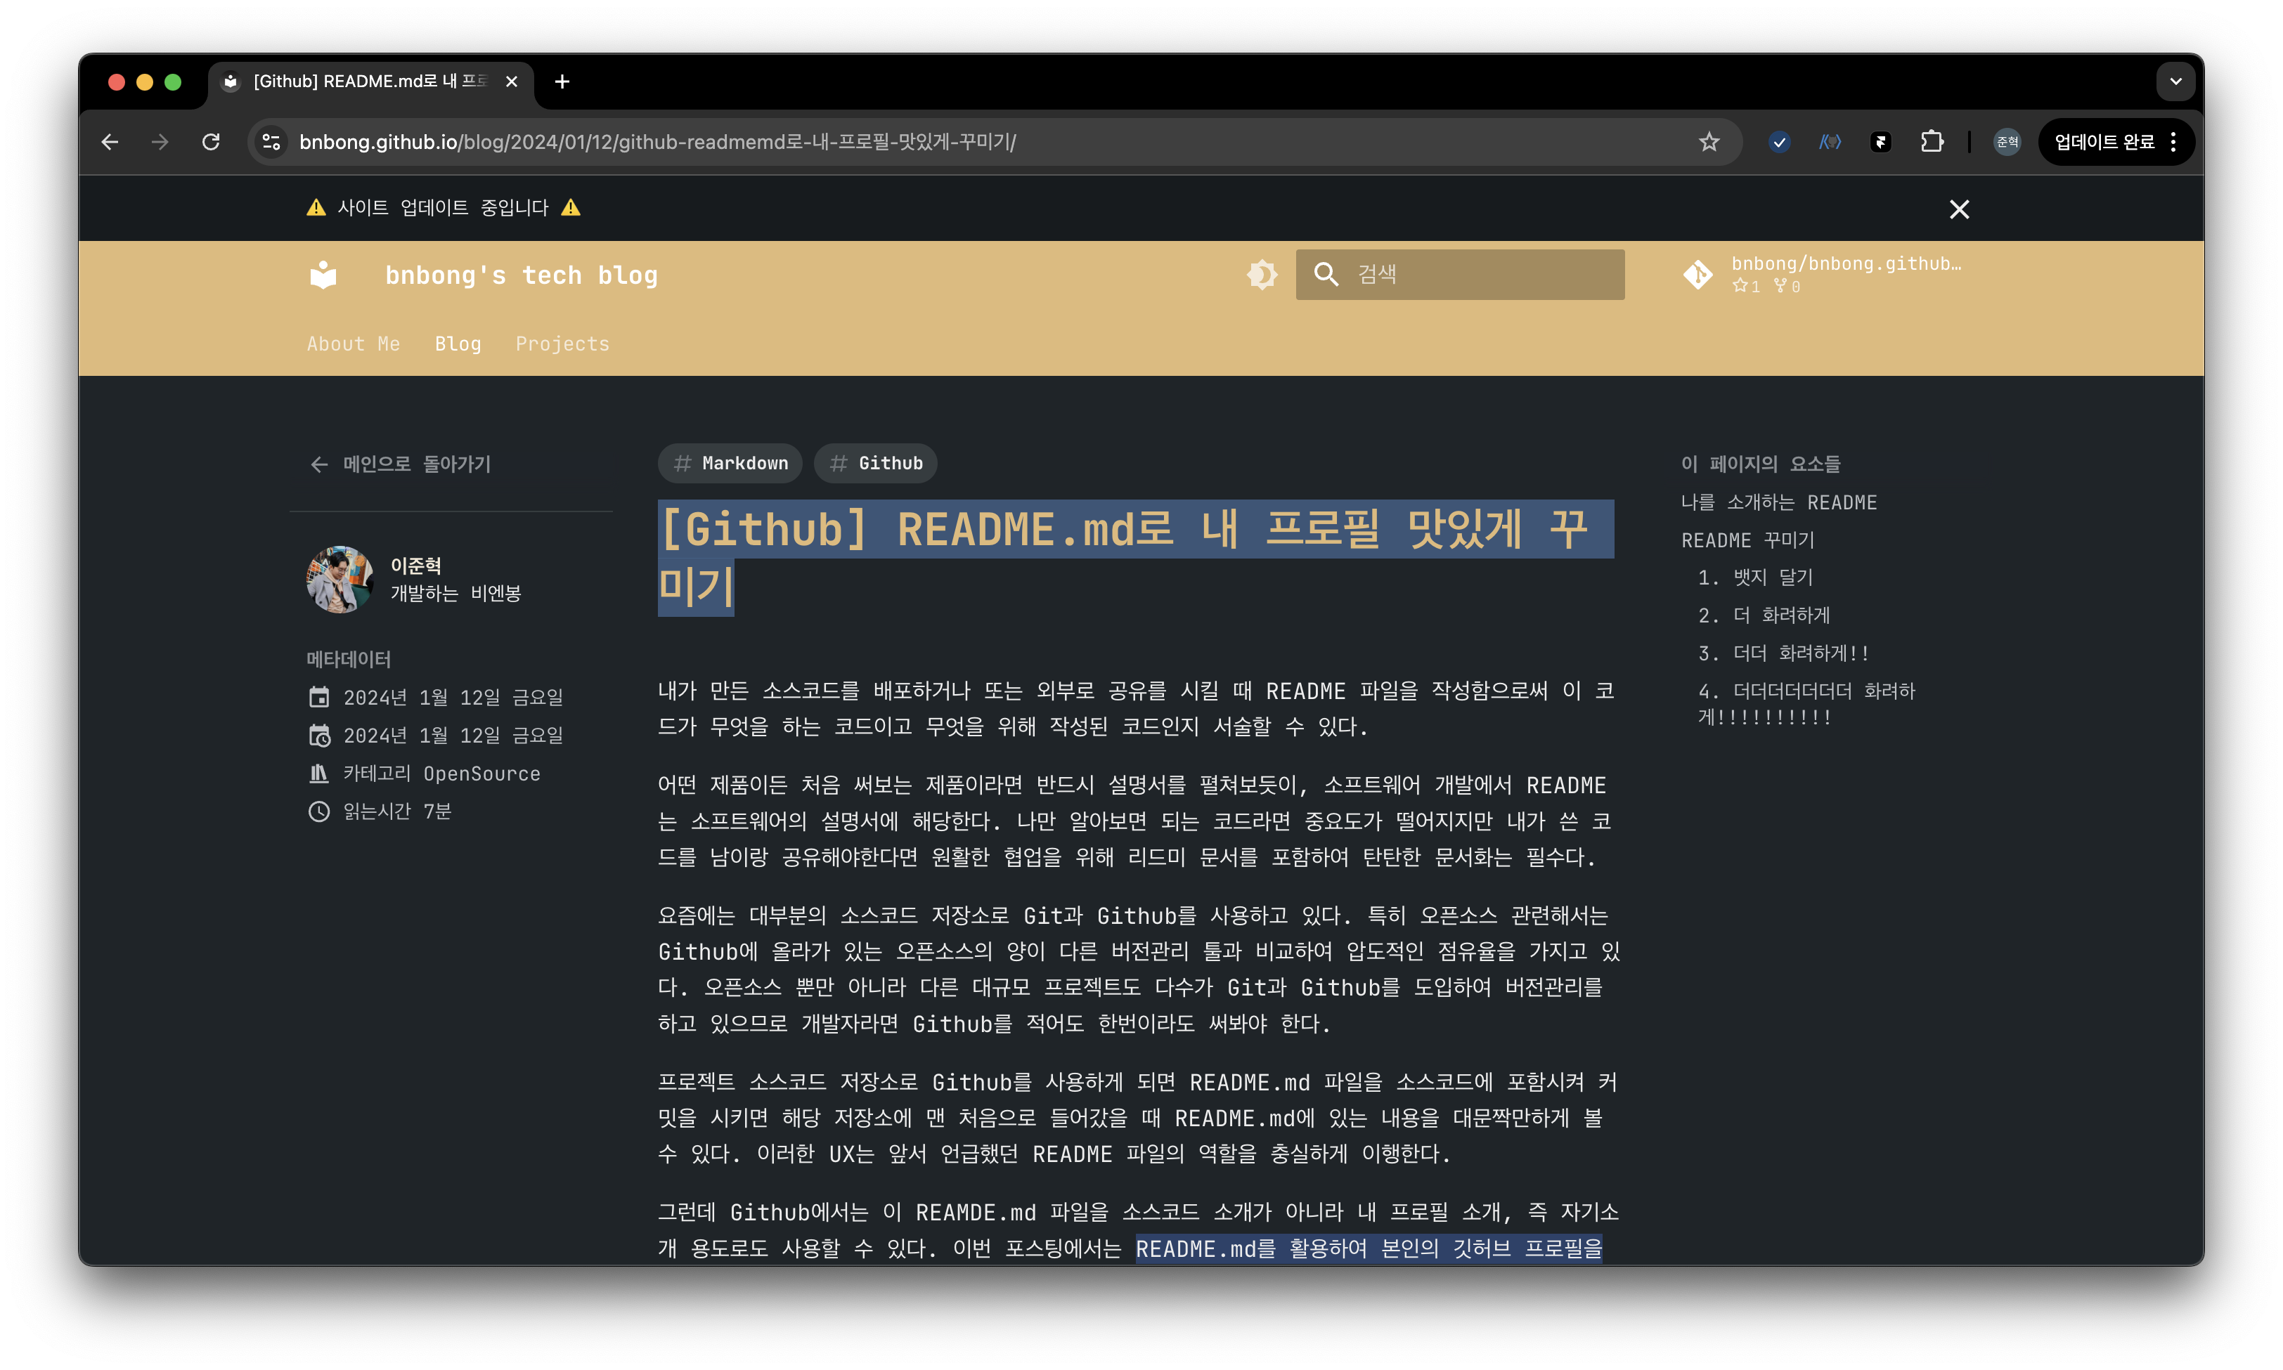Viewport: 2283px width, 1370px height.
Task: Focus the 검색 search field
Action: (x=1459, y=274)
